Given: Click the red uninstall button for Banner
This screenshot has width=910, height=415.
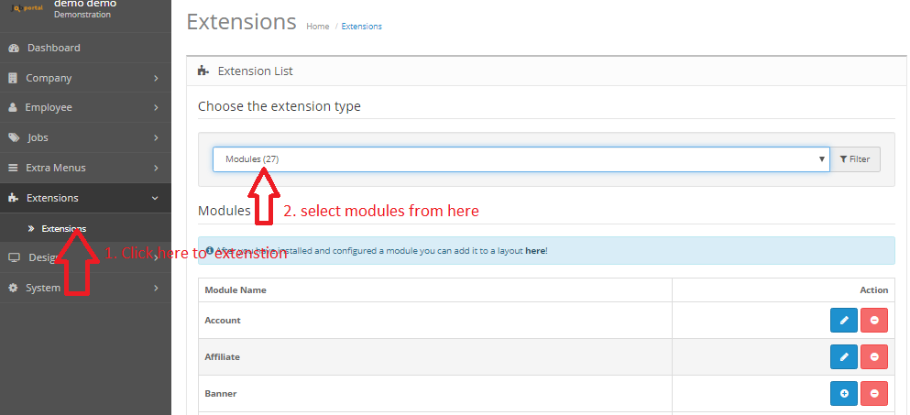Looking at the screenshot, I should point(874,394).
